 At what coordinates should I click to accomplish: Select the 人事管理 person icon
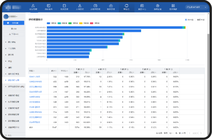coord(80,7)
